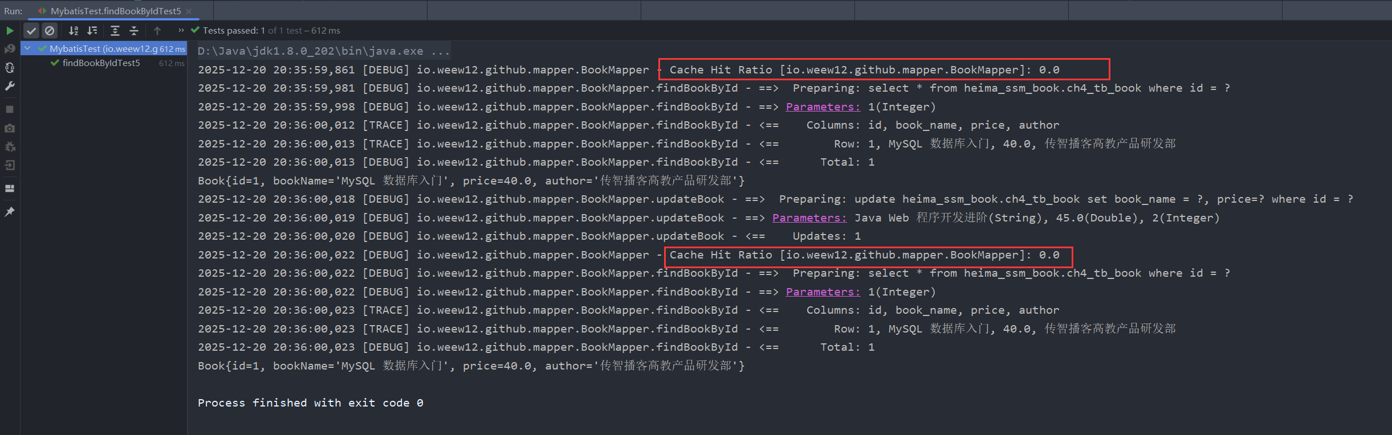Click the Restore Layout icon
The height and width of the screenshot is (435, 1392).
click(x=10, y=188)
